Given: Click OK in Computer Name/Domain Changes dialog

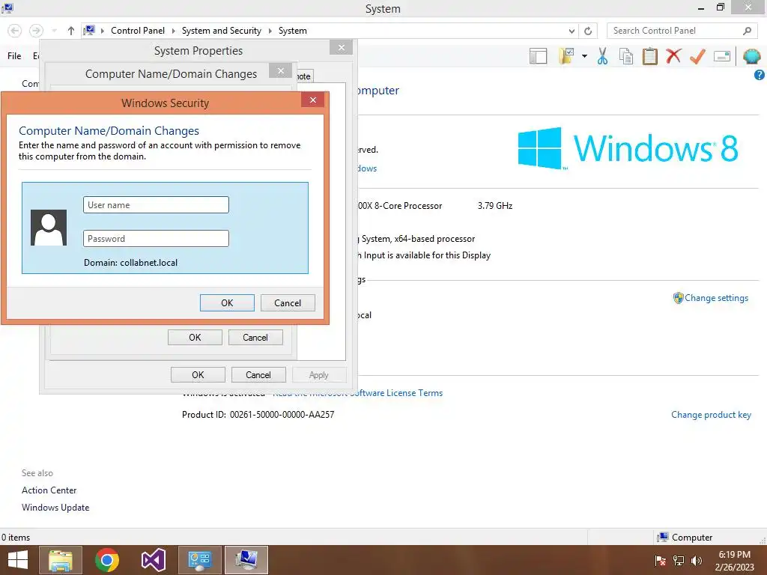Looking at the screenshot, I should pos(195,338).
